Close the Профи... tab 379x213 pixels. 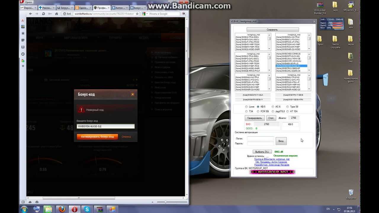pos(109,8)
